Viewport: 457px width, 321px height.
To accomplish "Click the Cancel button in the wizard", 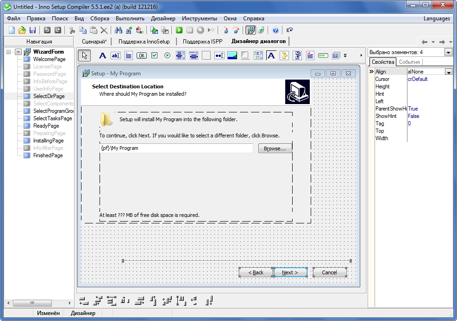I will coord(329,272).
